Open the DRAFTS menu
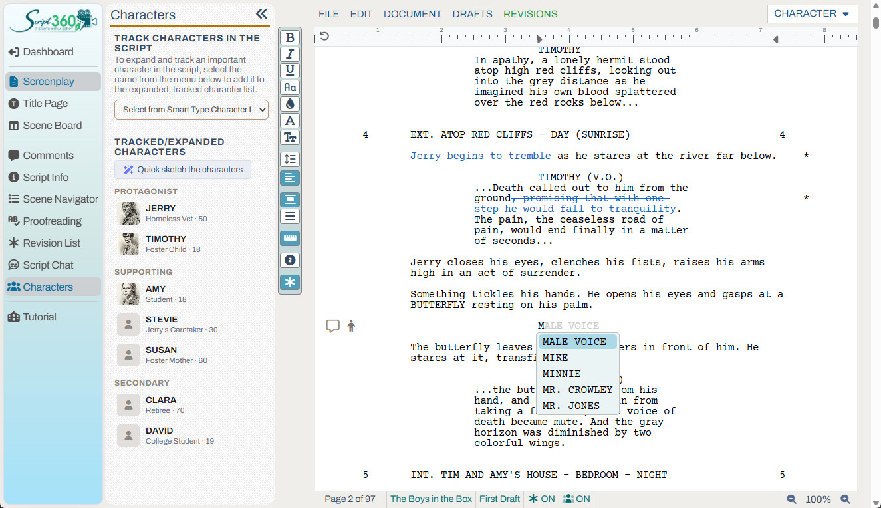881x508 pixels. point(473,14)
